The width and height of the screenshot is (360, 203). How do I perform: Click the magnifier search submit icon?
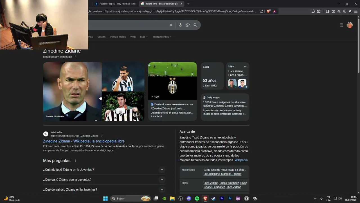coord(195,25)
